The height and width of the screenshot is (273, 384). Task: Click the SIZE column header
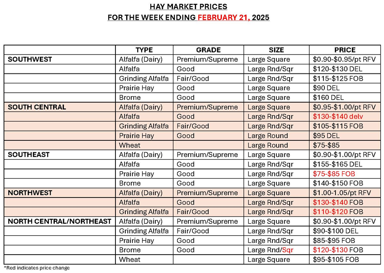point(276,50)
